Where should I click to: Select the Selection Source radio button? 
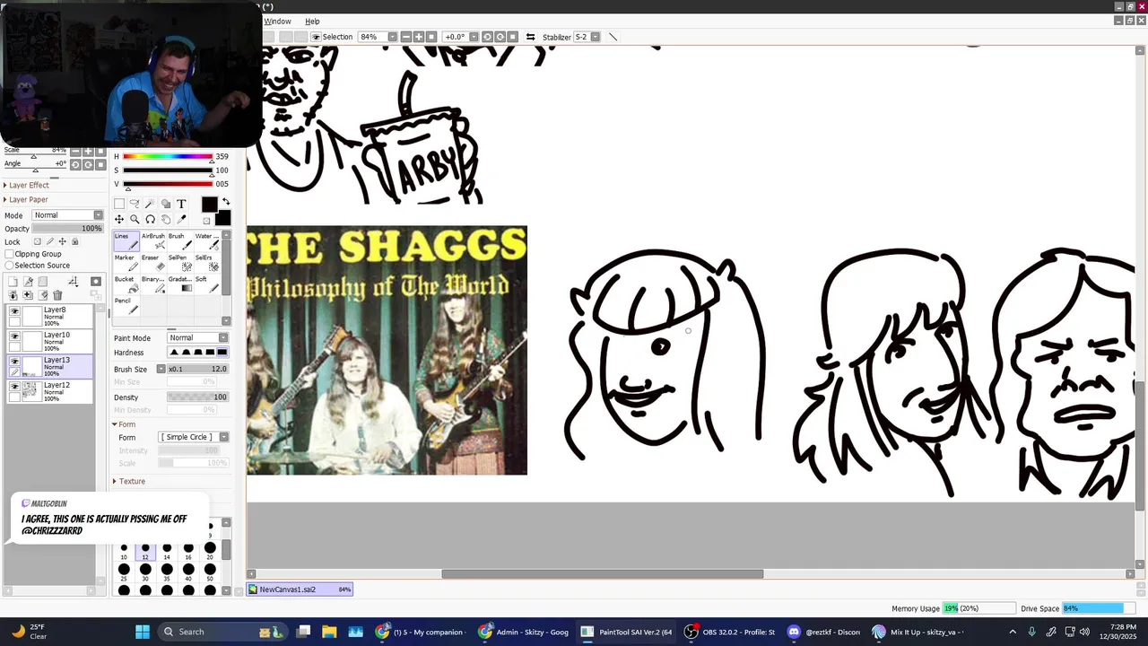9,266
